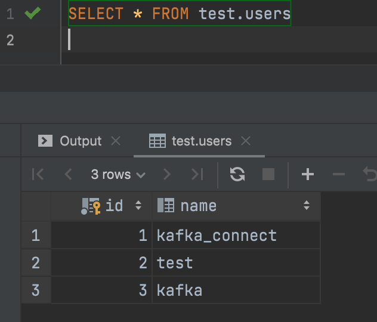This screenshot has width=377, height=322.
Task: Go to the first page of results
Action: (x=38, y=174)
